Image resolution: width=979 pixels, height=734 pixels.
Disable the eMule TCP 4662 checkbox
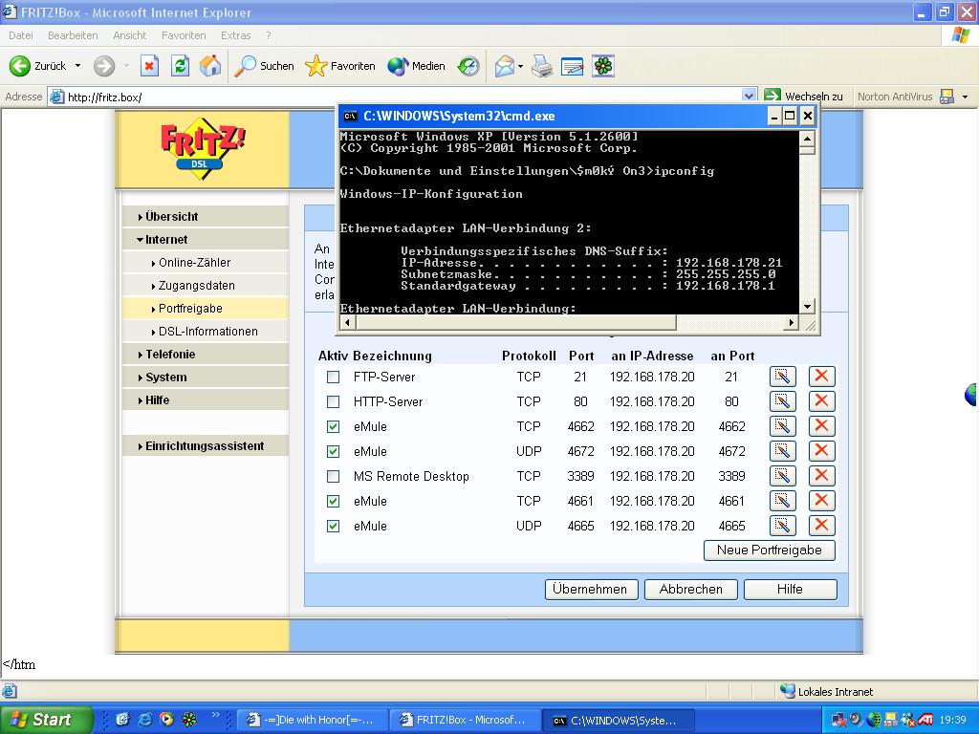[333, 427]
